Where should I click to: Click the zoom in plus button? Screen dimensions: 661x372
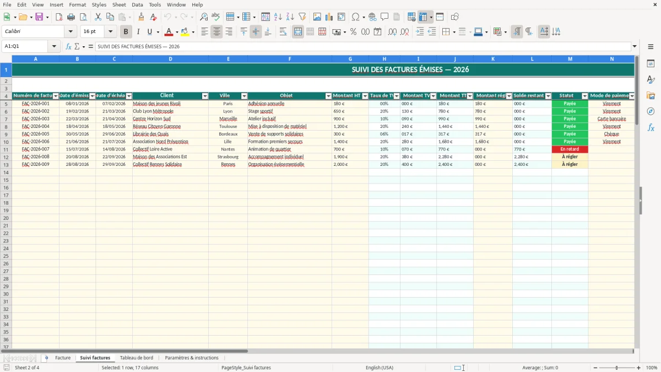click(639, 368)
